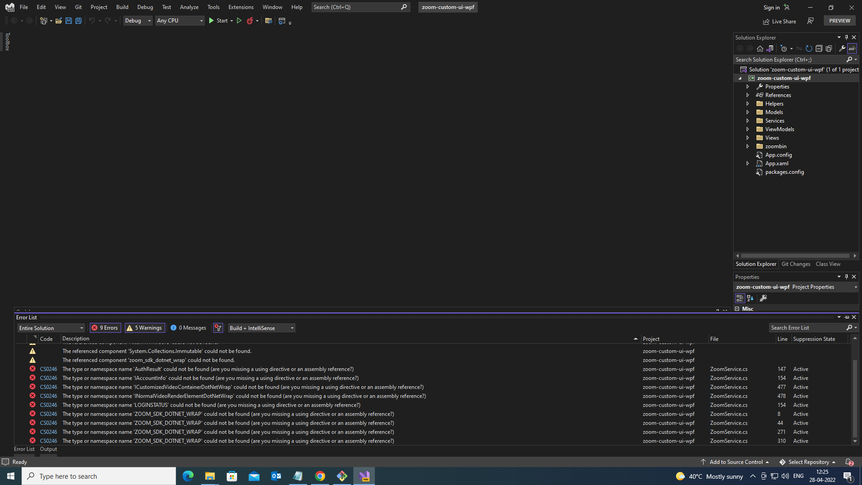This screenshot has width=862, height=485.
Task: Open the New Project icon in the toolbar
Action: [44, 21]
